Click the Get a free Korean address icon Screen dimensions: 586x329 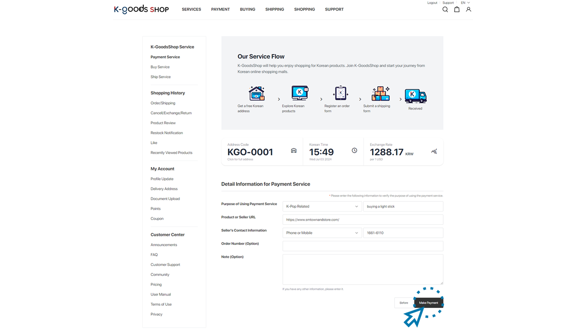(x=256, y=93)
